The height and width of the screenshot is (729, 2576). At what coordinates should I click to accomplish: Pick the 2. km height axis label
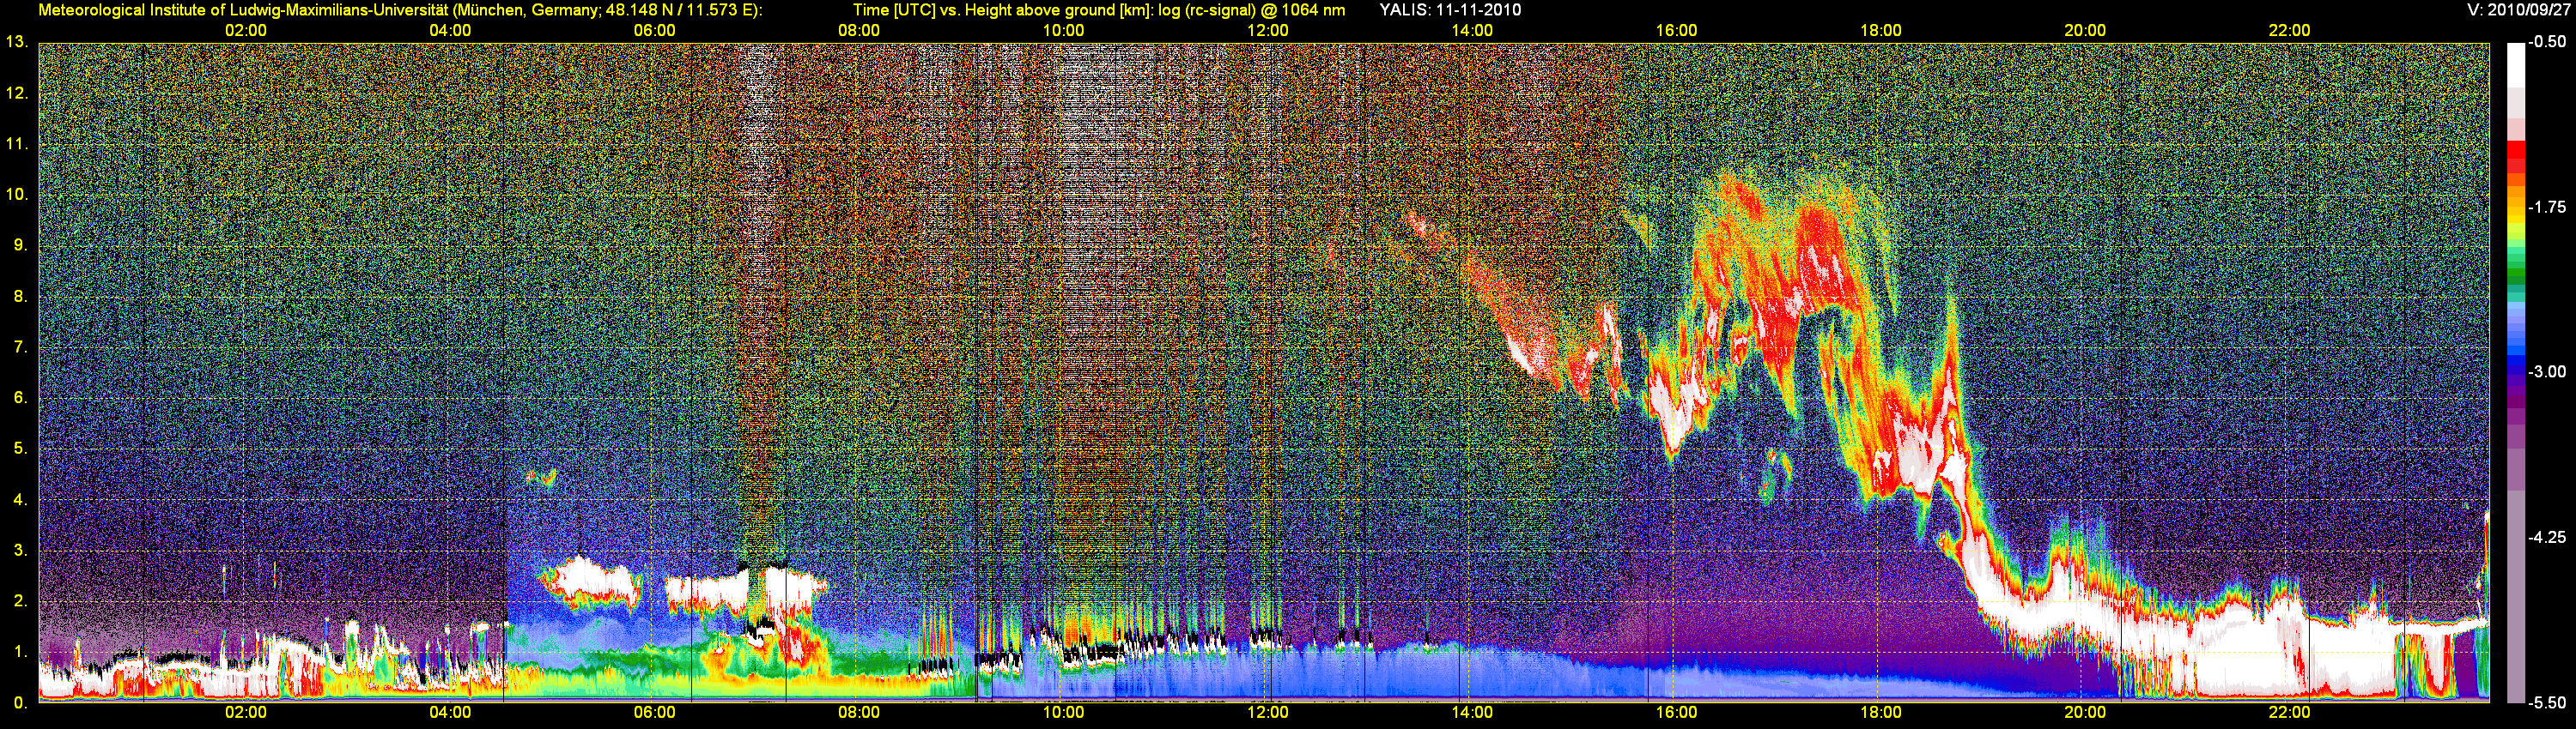(19, 601)
